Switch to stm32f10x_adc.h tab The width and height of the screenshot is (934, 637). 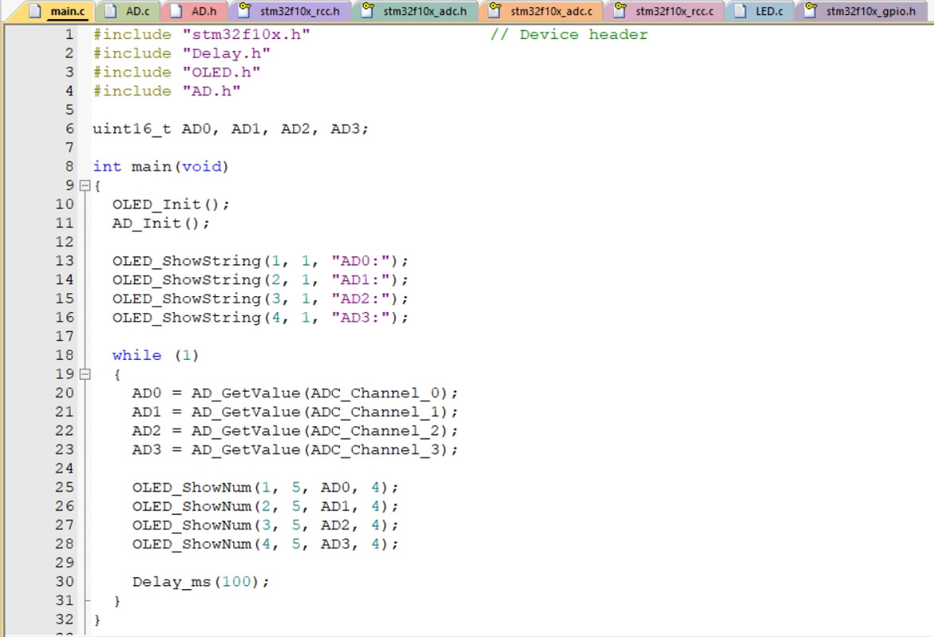[415, 11]
